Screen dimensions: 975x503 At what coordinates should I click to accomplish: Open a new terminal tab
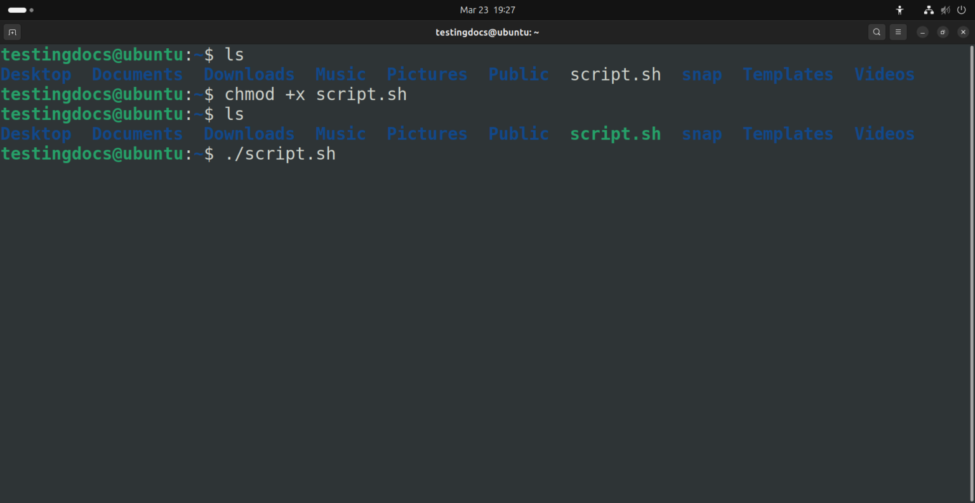coord(12,32)
